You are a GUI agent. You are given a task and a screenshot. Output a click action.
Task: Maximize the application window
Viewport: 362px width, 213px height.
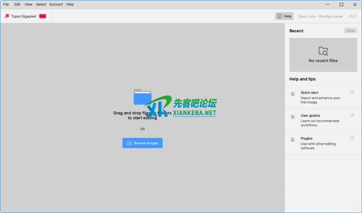(341, 5)
